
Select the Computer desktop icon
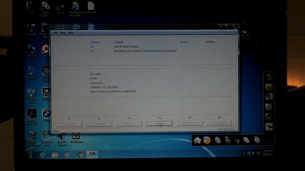(31, 29)
